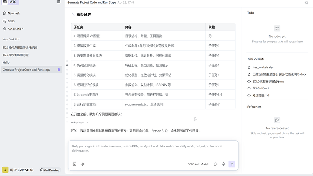The image size is (313, 176).
Task: Click the chat add icon next to model
Action: pyautogui.click(x=215, y=164)
